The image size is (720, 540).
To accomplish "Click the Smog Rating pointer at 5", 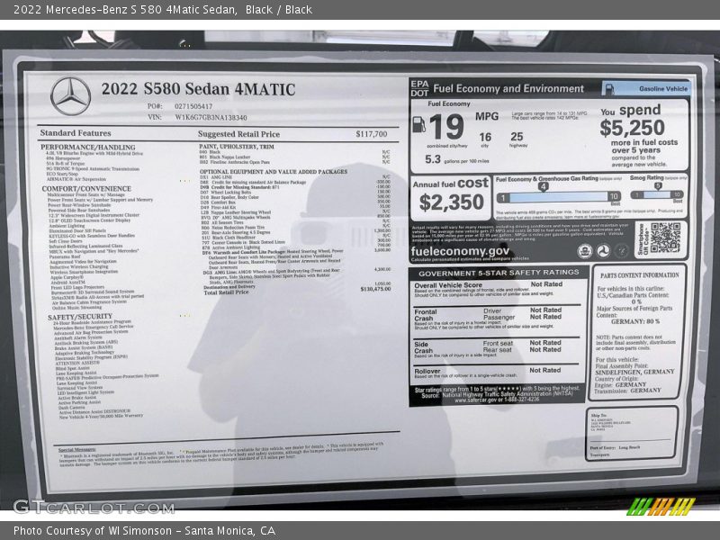I will click(656, 185).
